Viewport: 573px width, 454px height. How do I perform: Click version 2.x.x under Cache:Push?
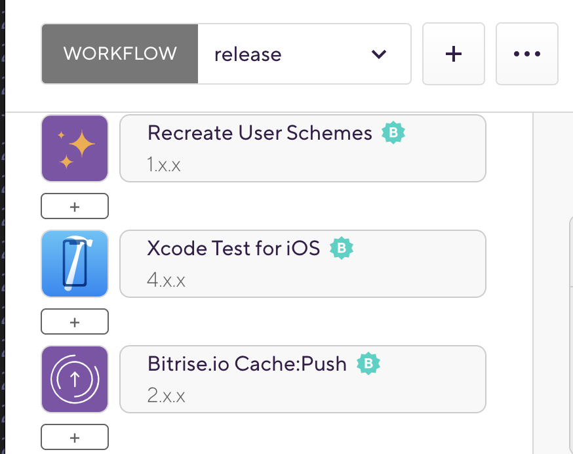tap(166, 396)
